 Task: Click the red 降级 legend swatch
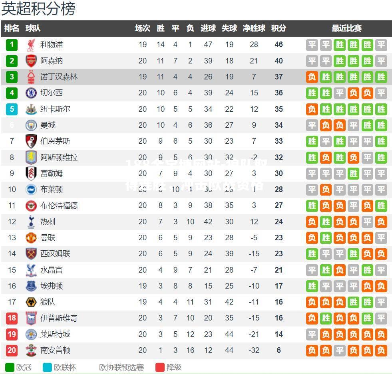[160, 368]
